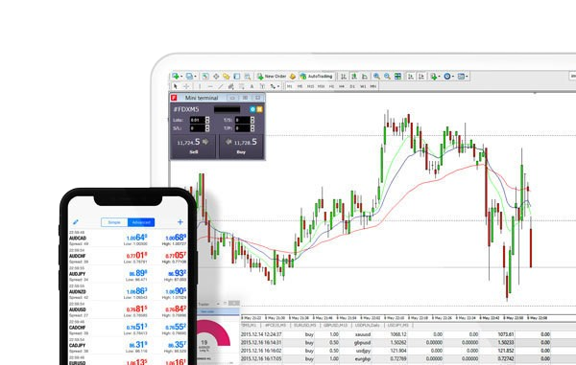576x365 pixels.
Task: Switch to H4 timeframe
Action: pos(342,86)
